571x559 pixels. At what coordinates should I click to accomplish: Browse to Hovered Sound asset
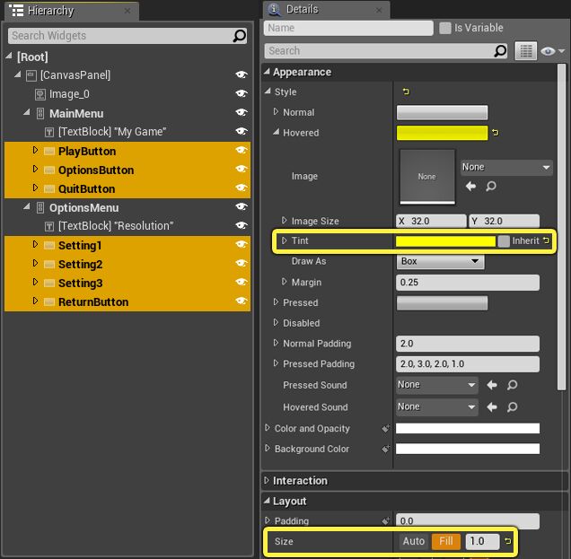pos(512,406)
